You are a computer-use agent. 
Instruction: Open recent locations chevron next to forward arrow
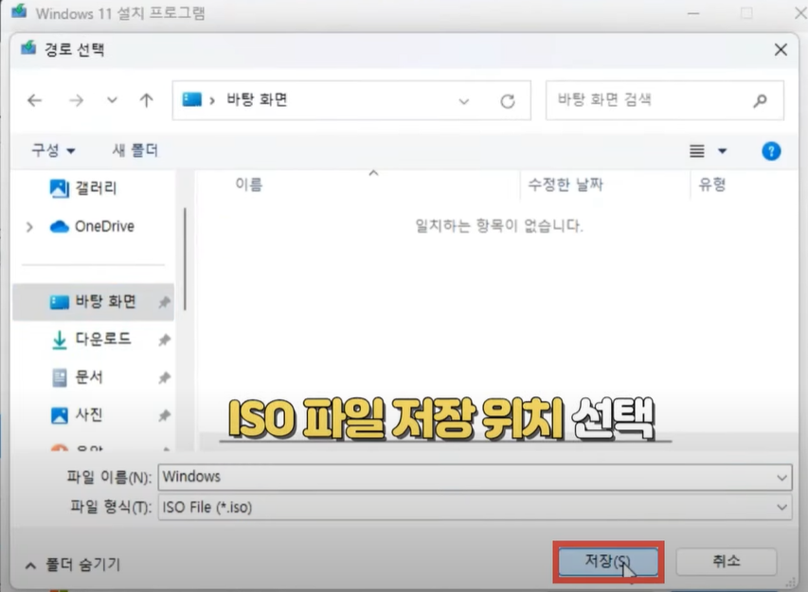coord(112,100)
